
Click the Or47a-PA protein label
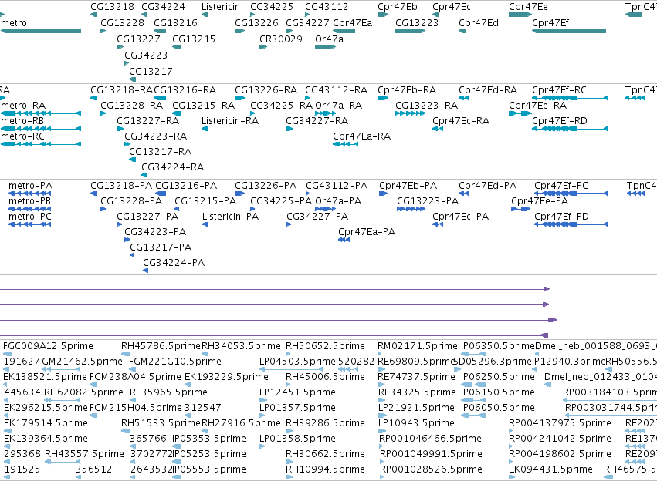(337, 200)
